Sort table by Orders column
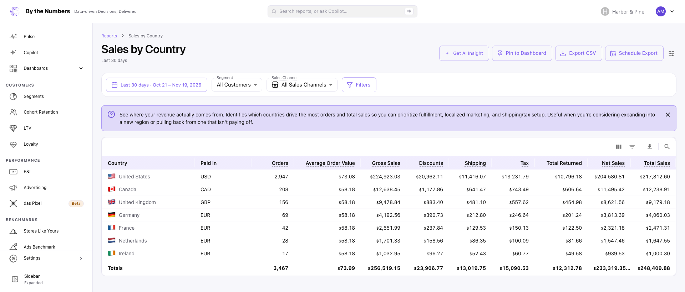 click(x=280, y=163)
